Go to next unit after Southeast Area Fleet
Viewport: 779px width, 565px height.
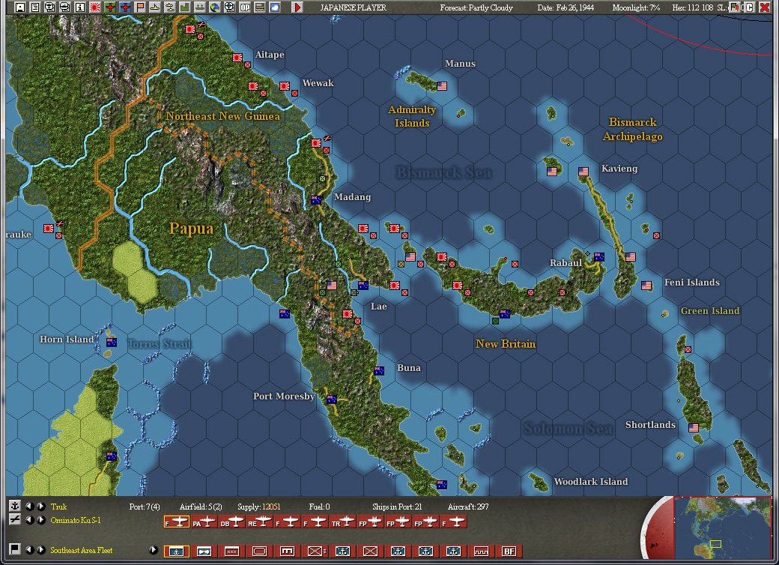click(41, 549)
